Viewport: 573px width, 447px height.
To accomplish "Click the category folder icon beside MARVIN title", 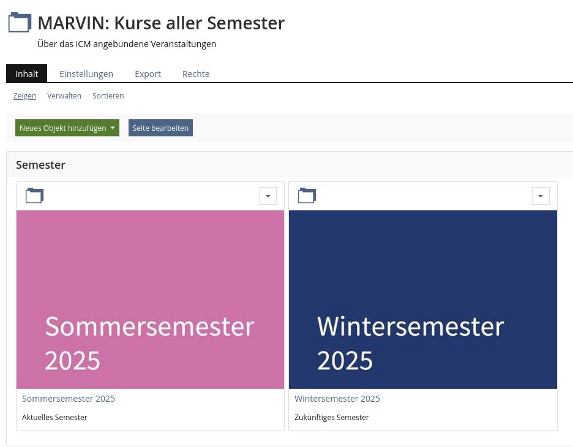I will [19, 23].
